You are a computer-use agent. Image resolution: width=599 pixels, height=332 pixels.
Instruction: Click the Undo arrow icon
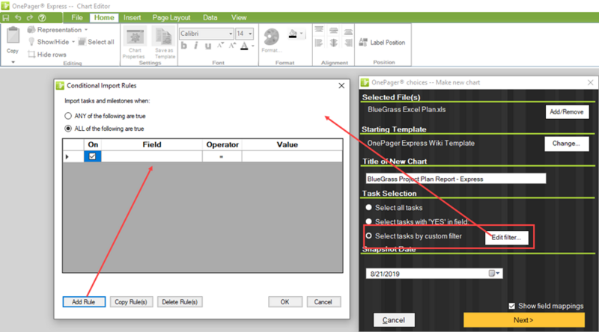tap(18, 17)
